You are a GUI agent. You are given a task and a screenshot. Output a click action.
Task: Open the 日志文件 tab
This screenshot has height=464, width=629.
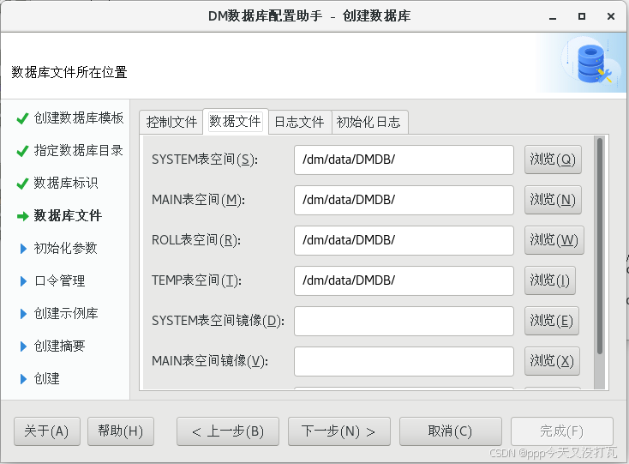[x=300, y=122]
